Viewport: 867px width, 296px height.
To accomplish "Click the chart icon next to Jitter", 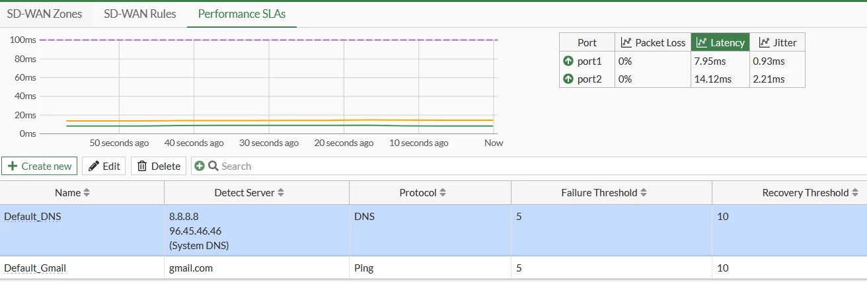I will click(x=765, y=42).
